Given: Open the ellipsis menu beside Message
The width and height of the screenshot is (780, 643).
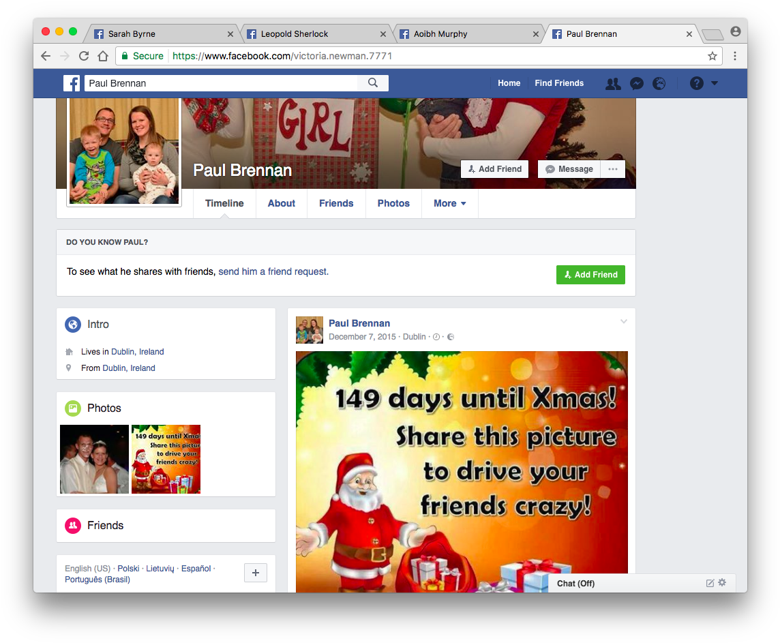Looking at the screenshot, I should coord(612,169).
